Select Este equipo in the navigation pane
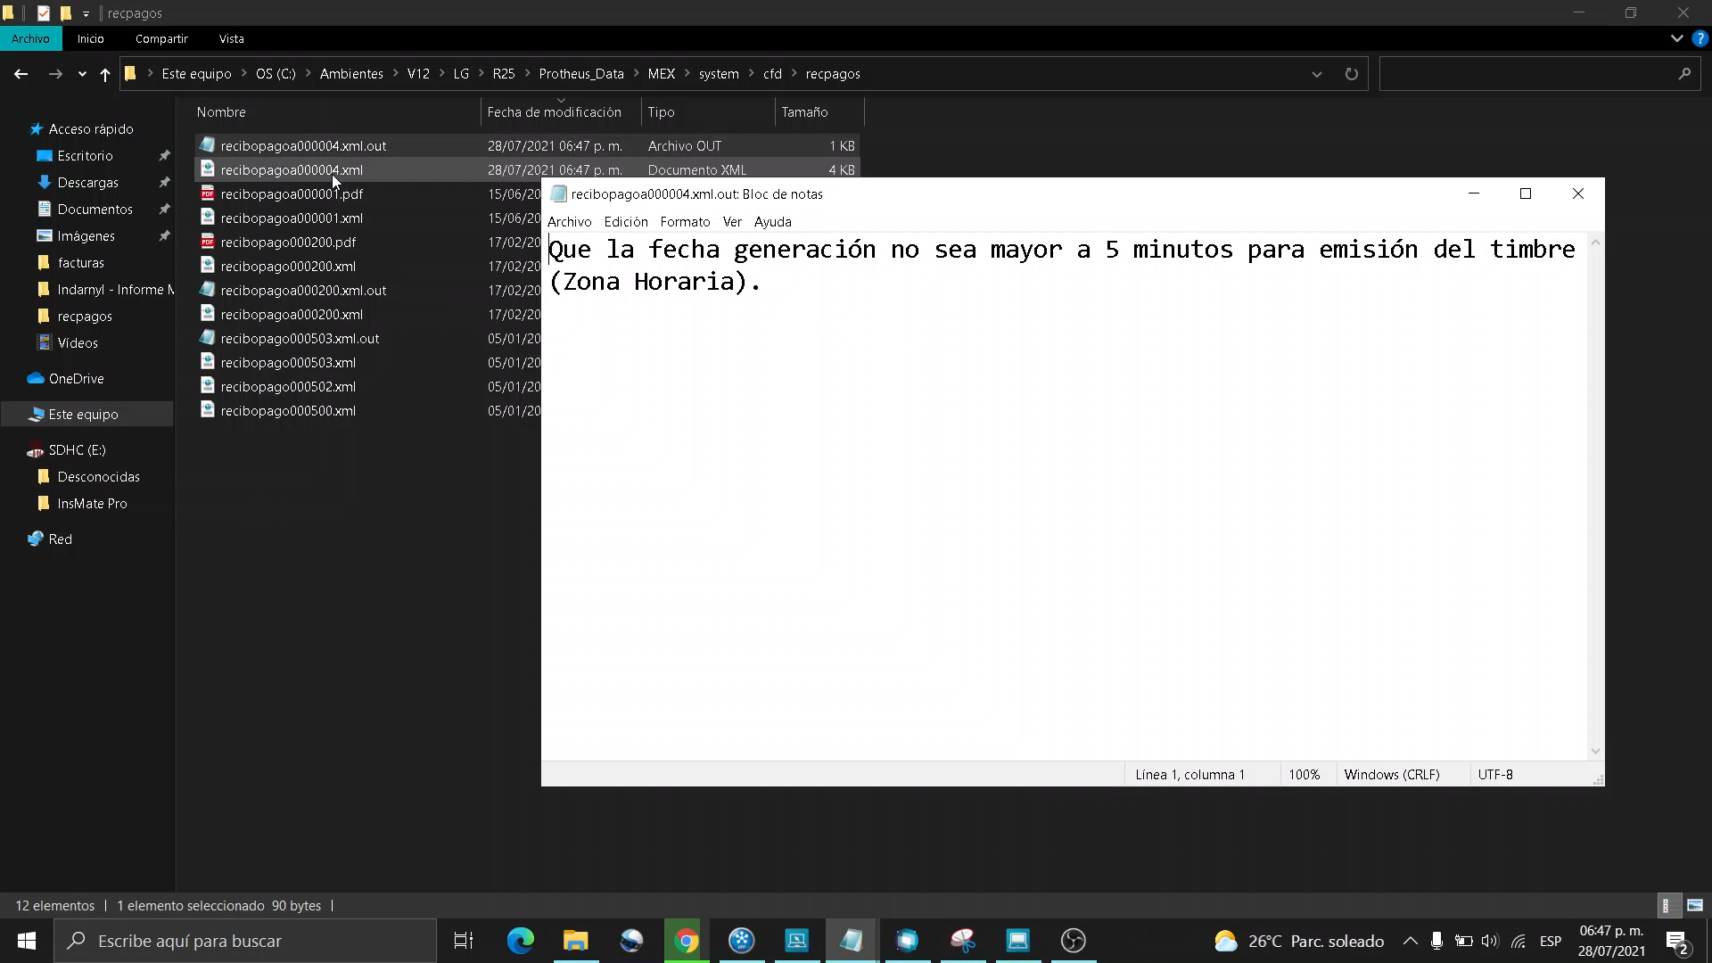Image resolution: width=1712 pixels, height=963 pixels. 83,415
